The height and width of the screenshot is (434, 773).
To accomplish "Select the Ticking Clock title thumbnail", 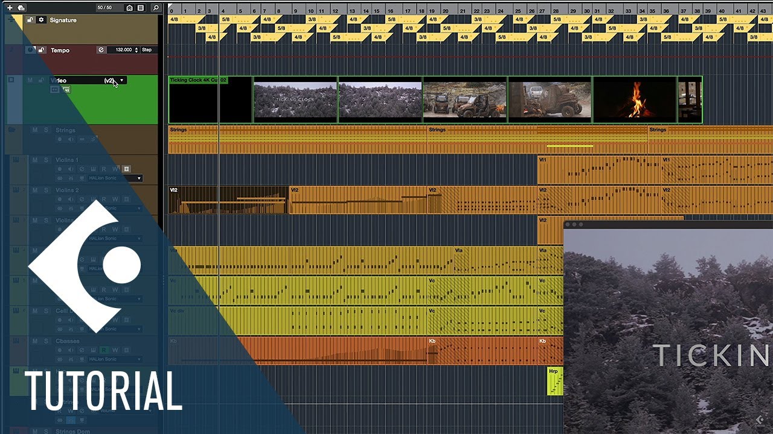I will (295, 100).
